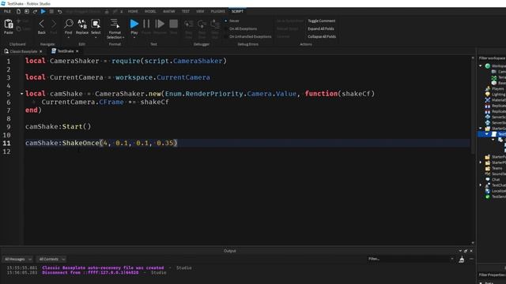Viewport: 506px width, 284px height.
Task: Clear the Output window with broom icon
Action: pos(462,260)
